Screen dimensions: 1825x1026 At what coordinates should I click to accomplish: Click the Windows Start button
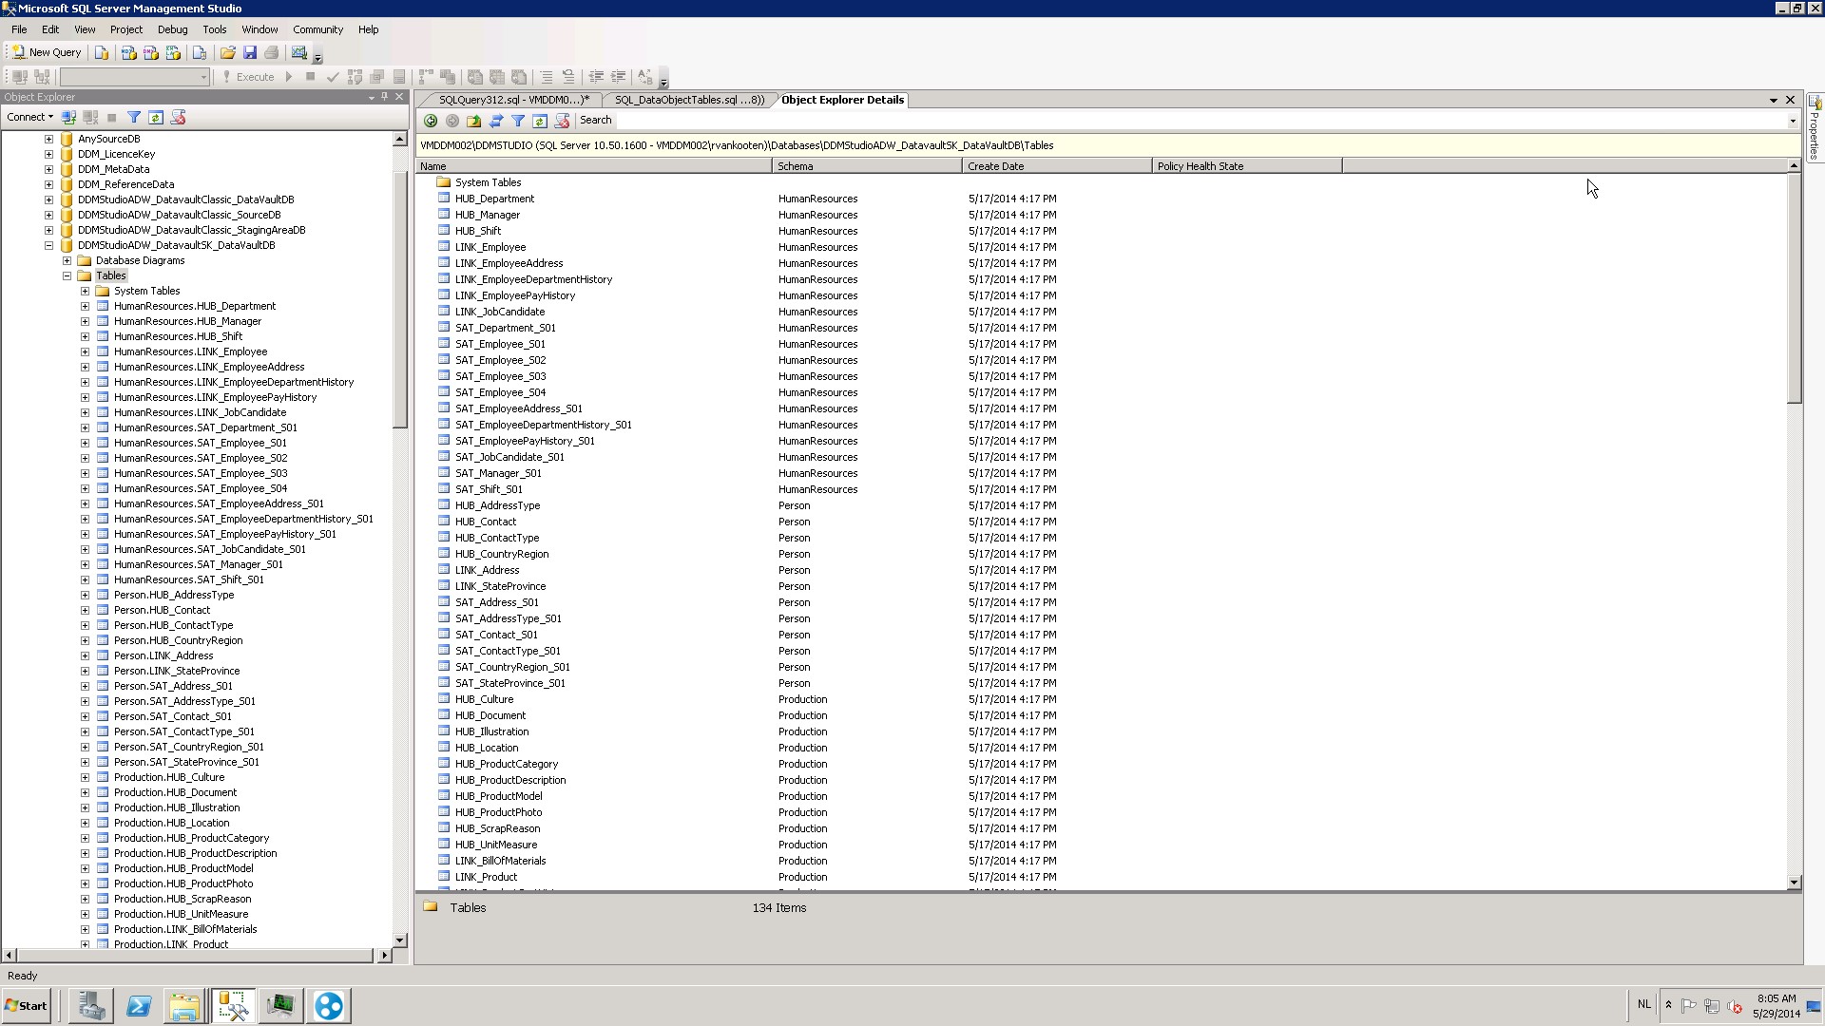tap(27, 1006)
